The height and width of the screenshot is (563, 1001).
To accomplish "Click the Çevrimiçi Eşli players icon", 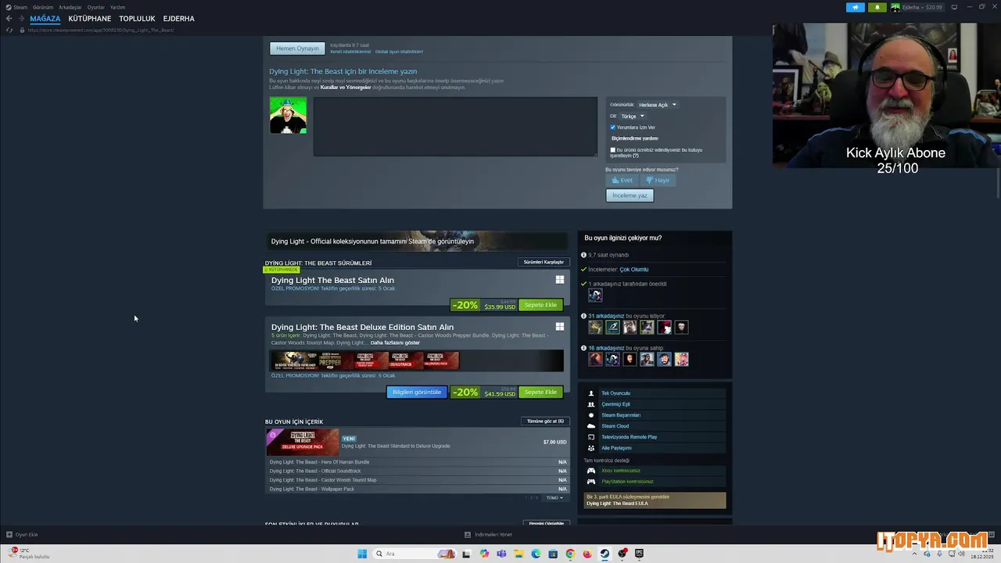I will click(x=591, y=404).
